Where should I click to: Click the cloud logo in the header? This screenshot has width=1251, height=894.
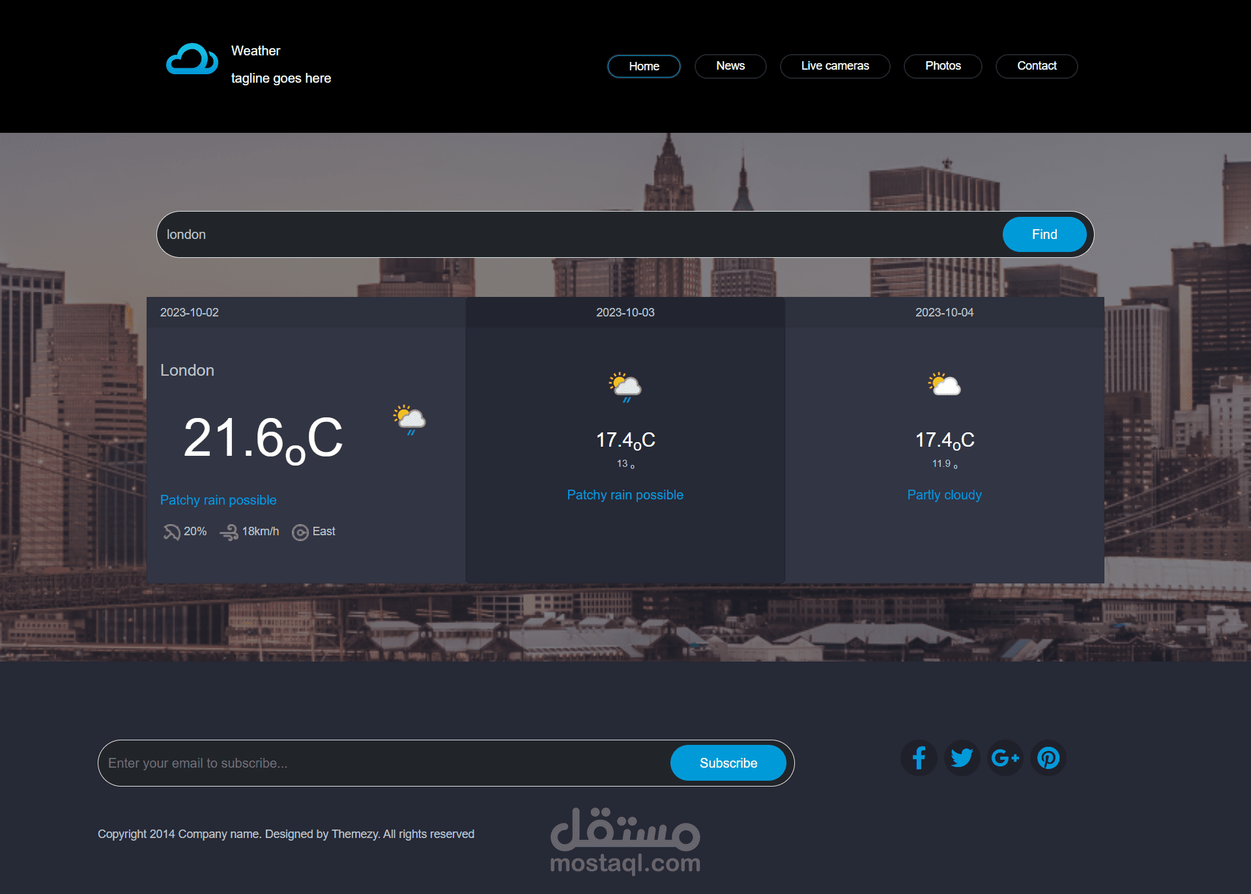[x=192, y=60]
